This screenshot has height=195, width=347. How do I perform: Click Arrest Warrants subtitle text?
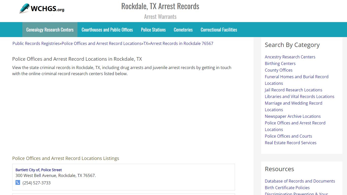click(x=160, y=17)
